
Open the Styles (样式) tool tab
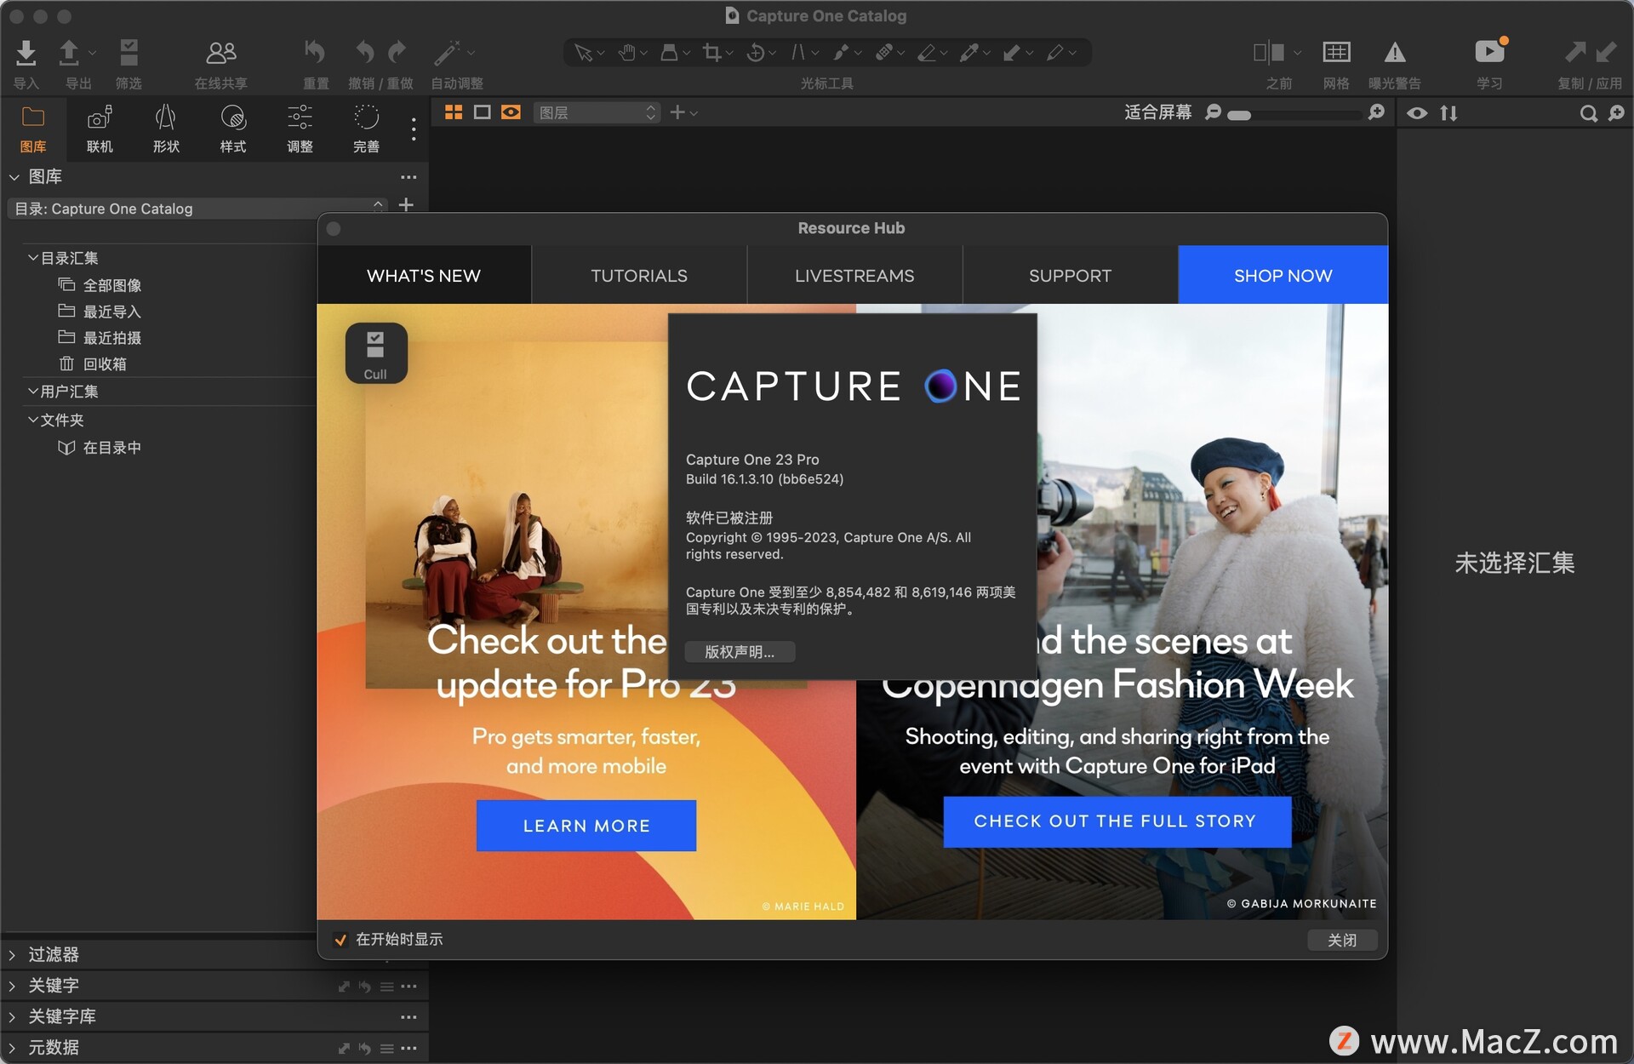click(232, 128)
